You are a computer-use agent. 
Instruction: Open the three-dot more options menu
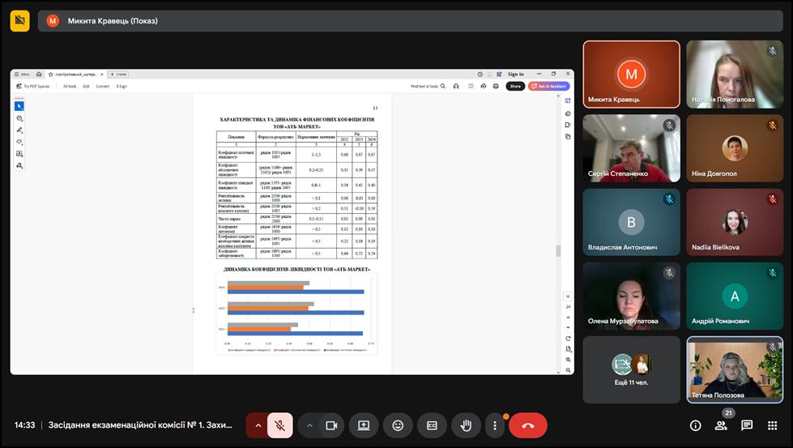[x=495, y=425]
